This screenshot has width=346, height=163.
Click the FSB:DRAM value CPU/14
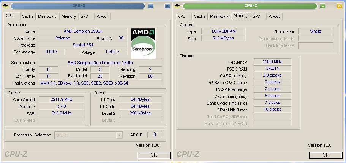pos(273,68)
